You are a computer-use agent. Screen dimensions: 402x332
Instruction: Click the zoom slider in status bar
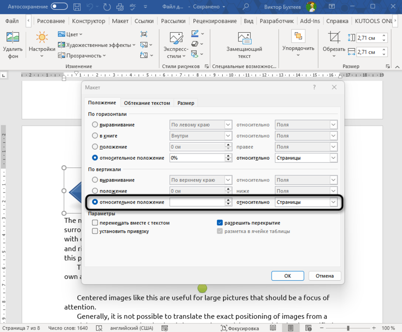click(348, 328)
